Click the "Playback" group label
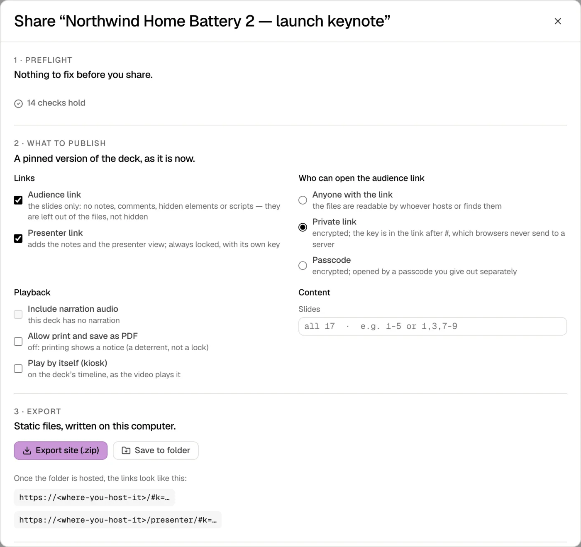 point(32,292)
